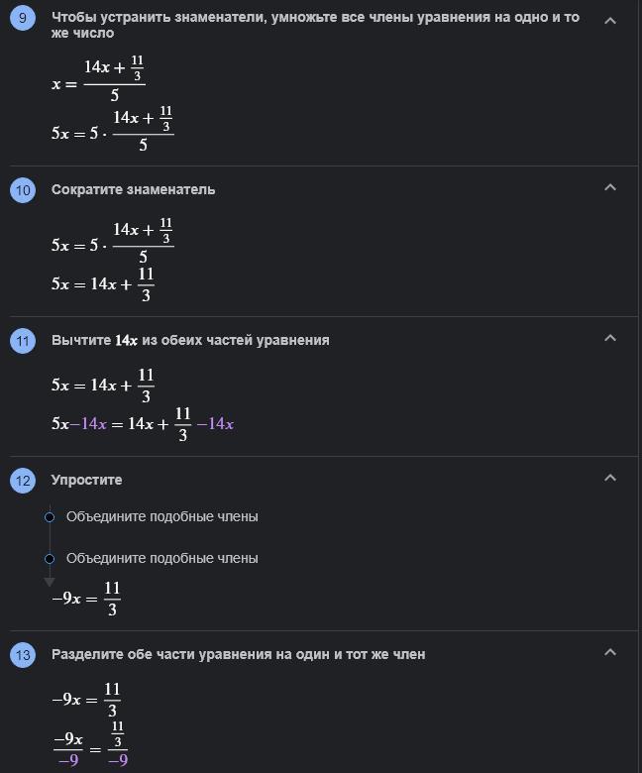Select the step 11 number badge
This screenshot has width=642, height=773.
(x=23, y=341)
